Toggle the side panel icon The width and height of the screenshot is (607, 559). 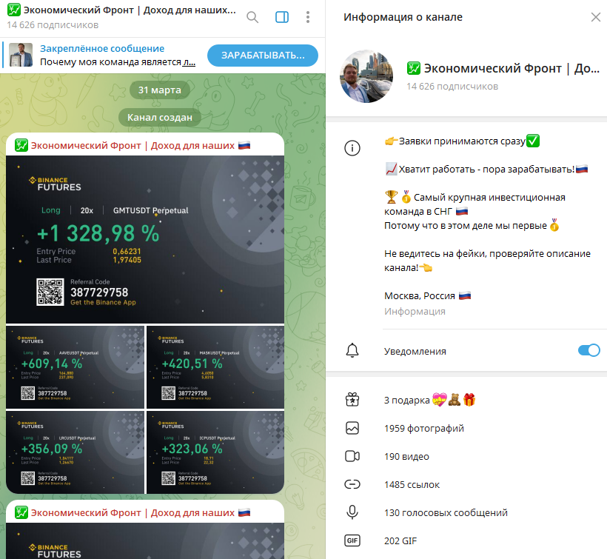click(x=281, y=18)
